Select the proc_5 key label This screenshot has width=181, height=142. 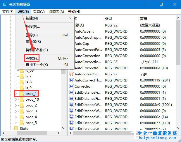[31, 123]
